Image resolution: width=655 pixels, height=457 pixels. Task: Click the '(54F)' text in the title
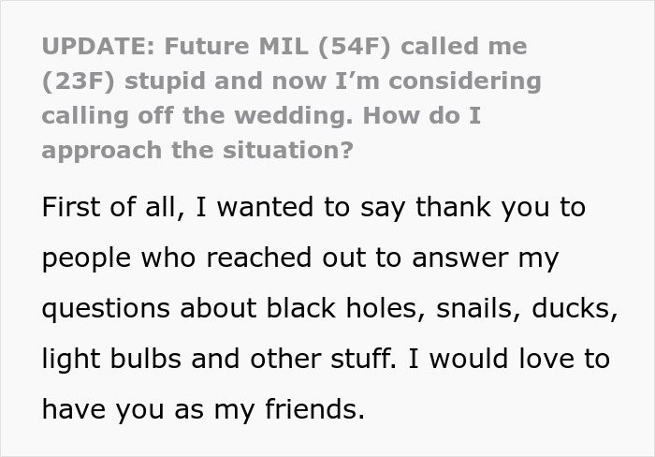click(x=355, y=47)
